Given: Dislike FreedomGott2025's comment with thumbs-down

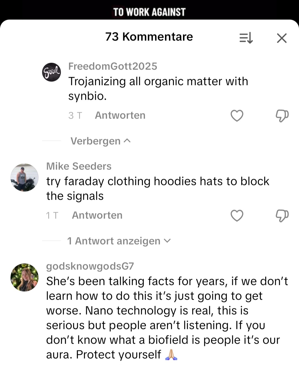Looking at the screenshot, I should (x=282, y=115).
